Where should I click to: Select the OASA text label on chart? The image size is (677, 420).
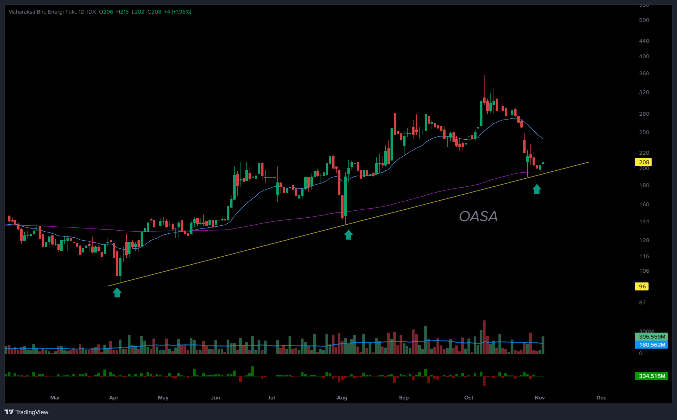coord(478,217)
